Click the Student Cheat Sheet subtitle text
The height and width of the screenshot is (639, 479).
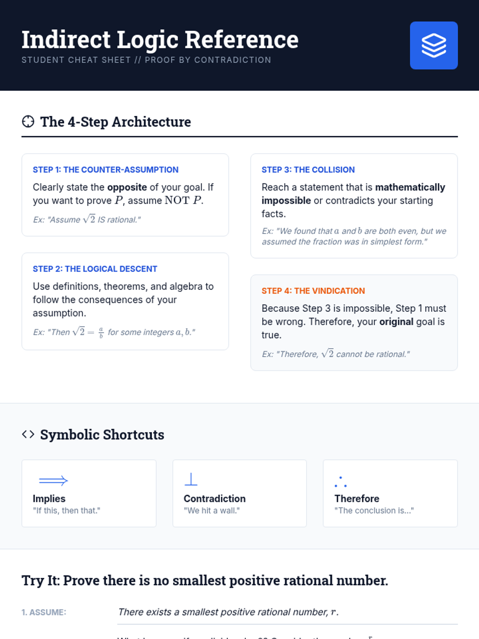coord(146,60)
